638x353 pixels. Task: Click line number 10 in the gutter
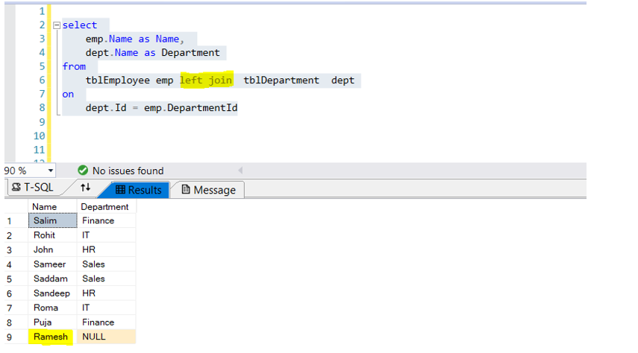39,136
